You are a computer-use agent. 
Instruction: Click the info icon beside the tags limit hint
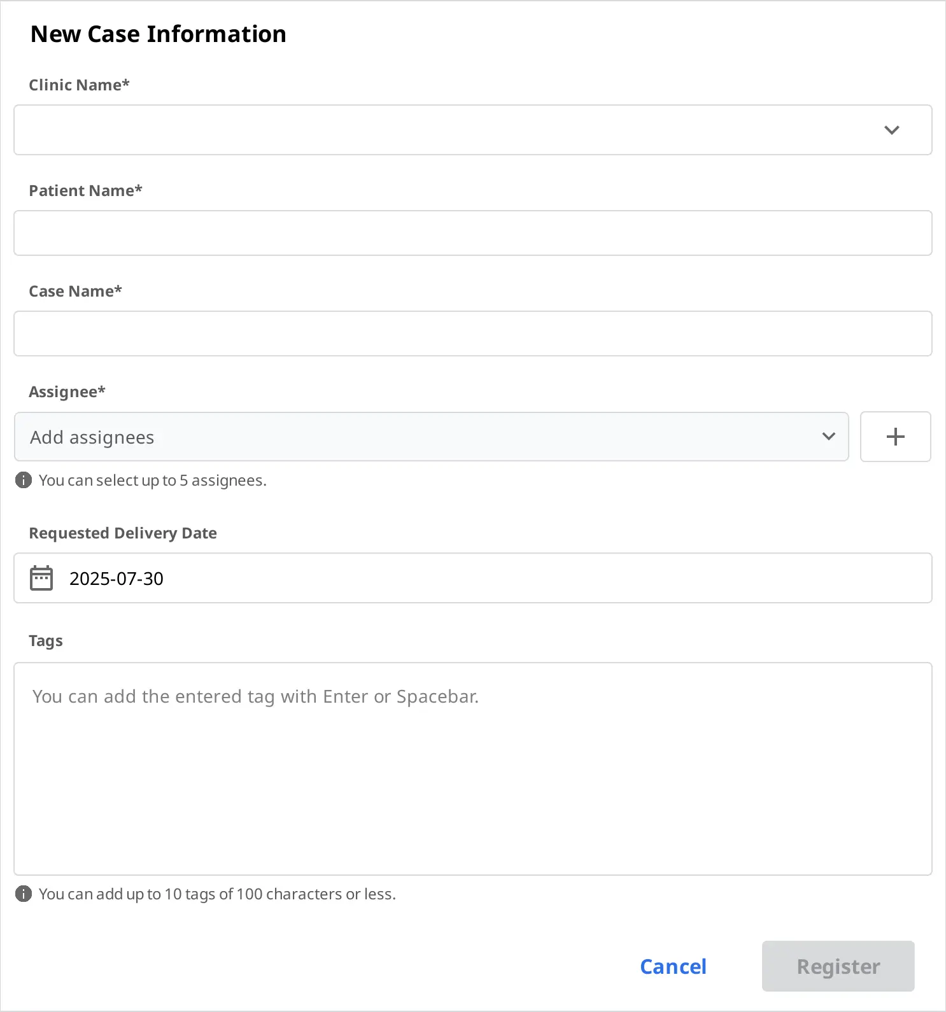coord(24,894)
